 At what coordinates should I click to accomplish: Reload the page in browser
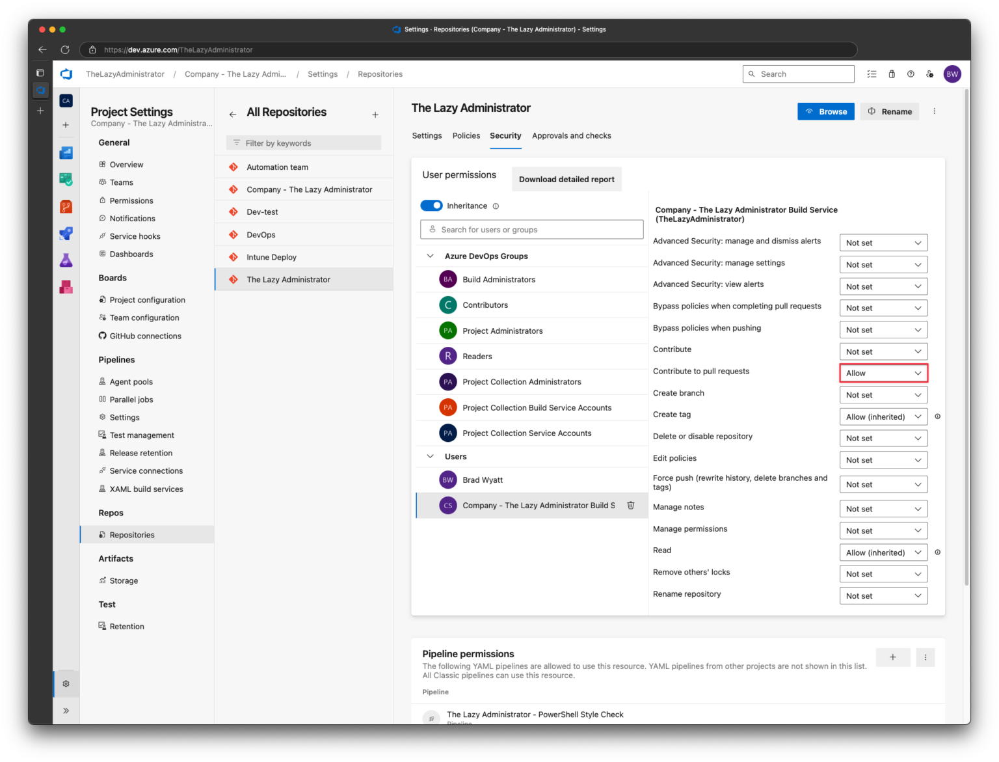(x=65, y=49)
